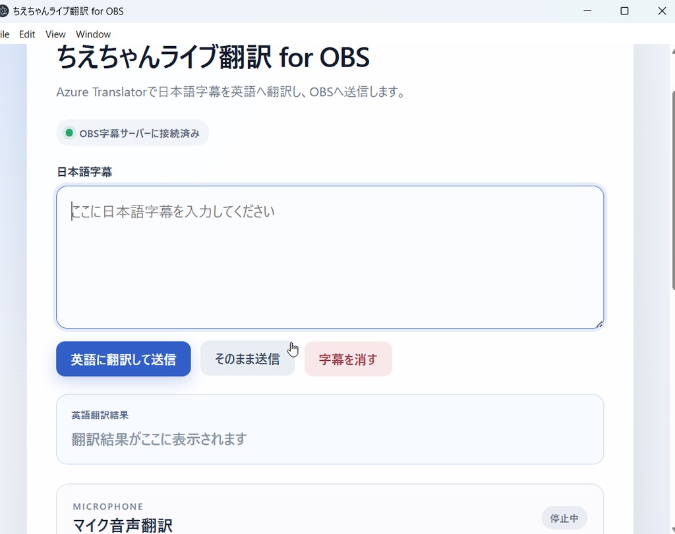This screenshot has height=534, width=675.
Task: Click the 日本語字幕 label
Action: [x=84, y=172]
